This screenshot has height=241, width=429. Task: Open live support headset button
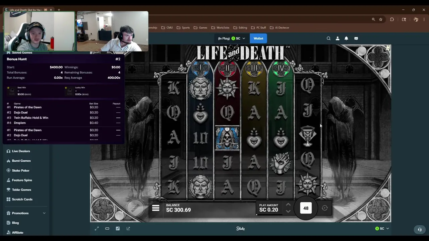click(x=419, y=230)
